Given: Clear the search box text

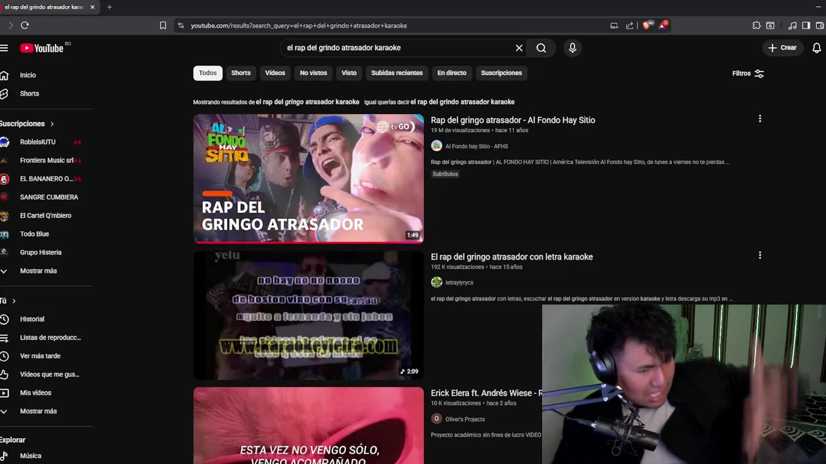Looking at the screenshot, I should (519, 48).
